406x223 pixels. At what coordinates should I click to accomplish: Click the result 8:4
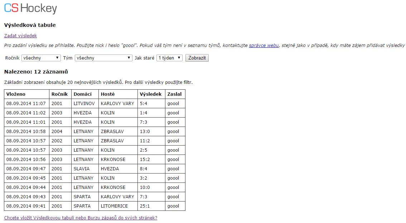(x=144, y=169)
